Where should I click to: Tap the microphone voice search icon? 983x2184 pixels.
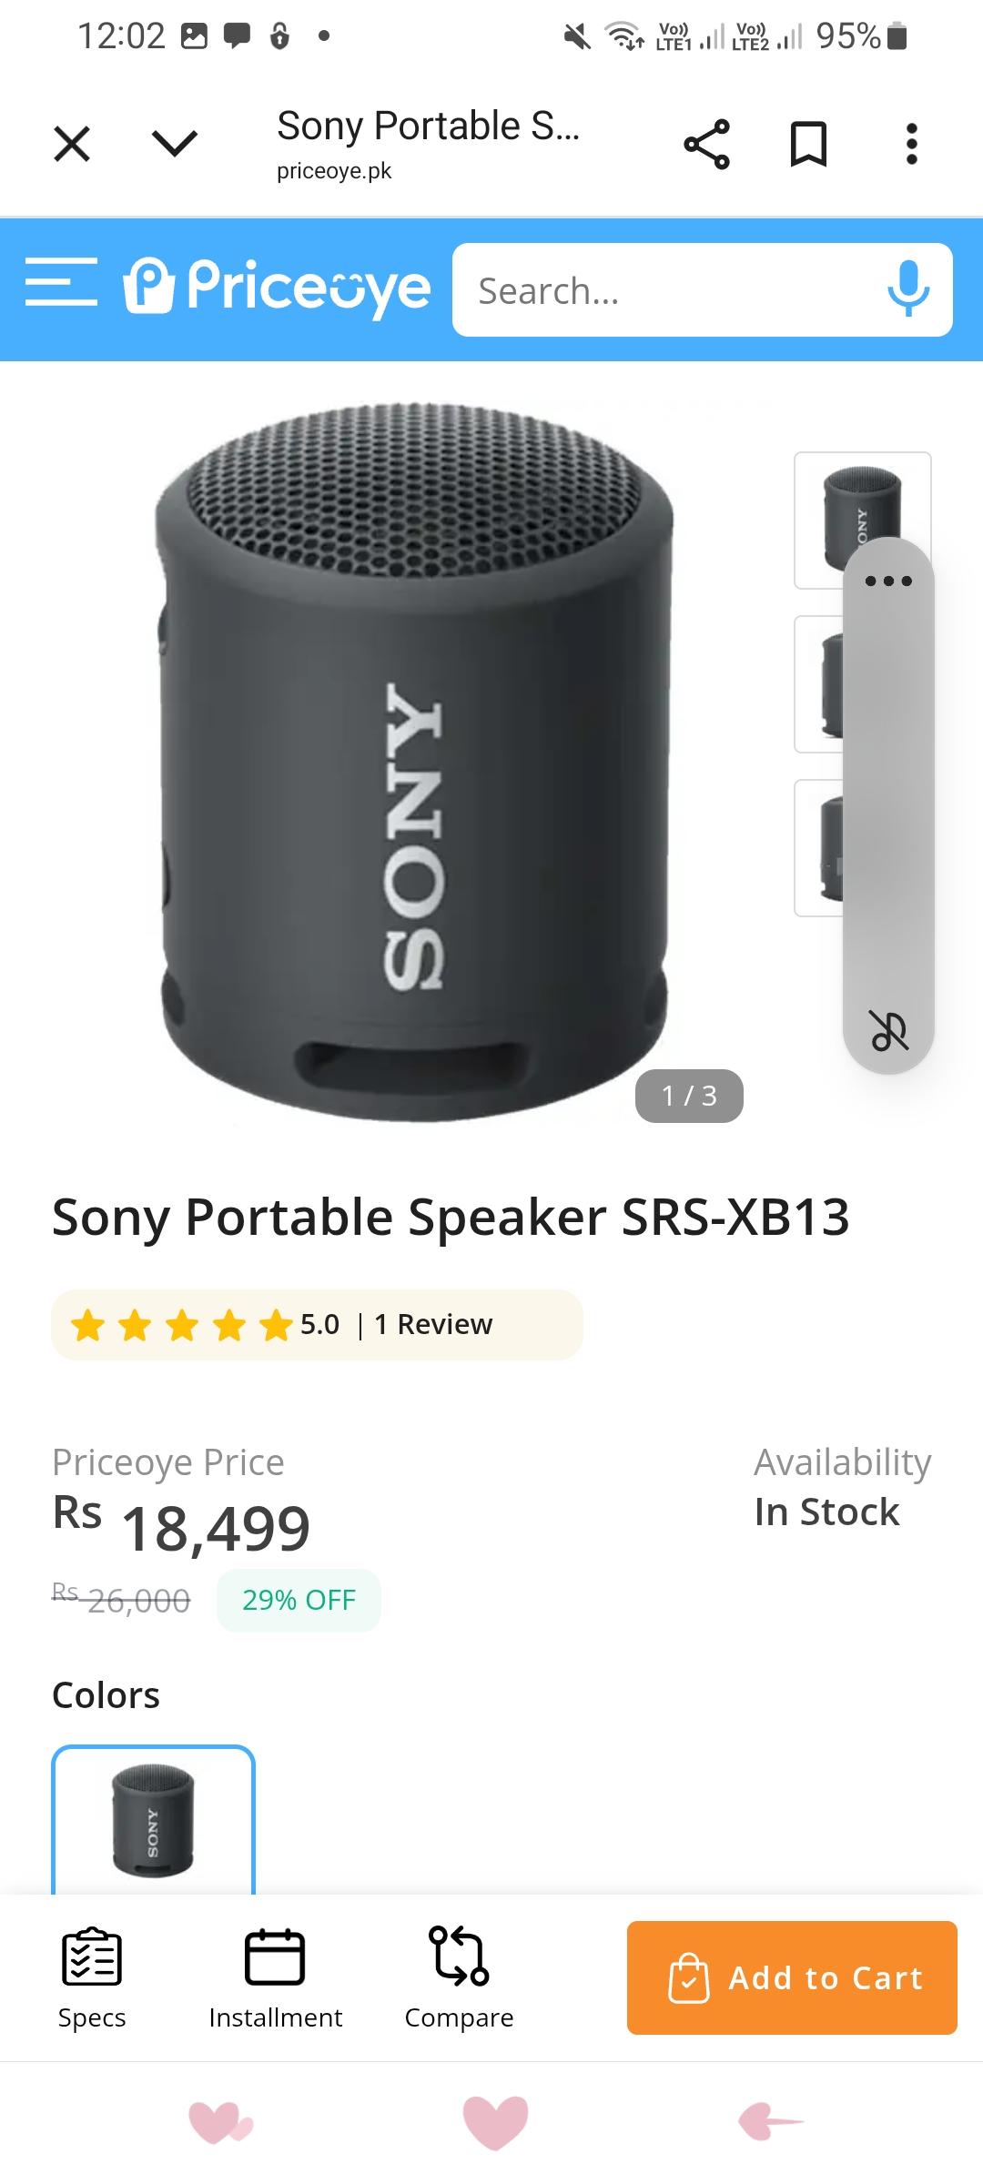click(907, 289)
